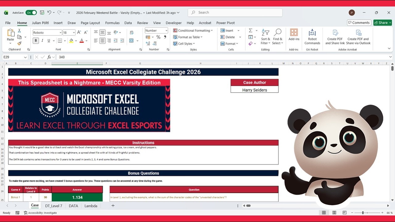This screenshot has width=395, height=222.
Task: Open the Lambda sheet tab
Action: click(91, 206)
